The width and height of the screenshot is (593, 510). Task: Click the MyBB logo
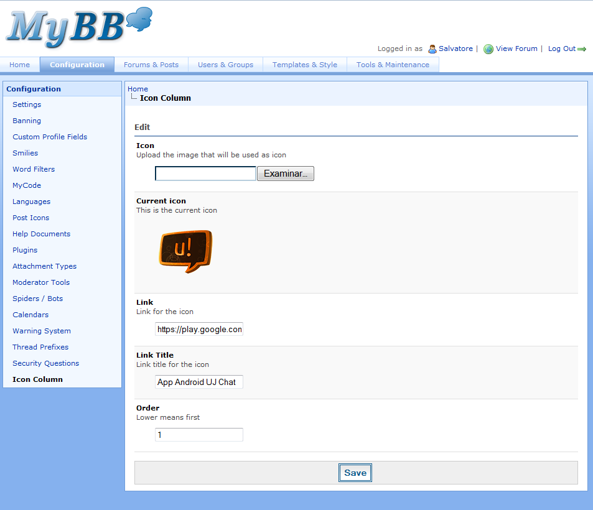click(x=80, y=27)
